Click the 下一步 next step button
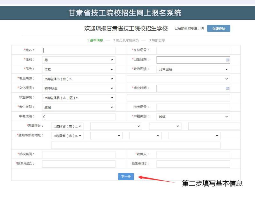 (x=126, y=177)
